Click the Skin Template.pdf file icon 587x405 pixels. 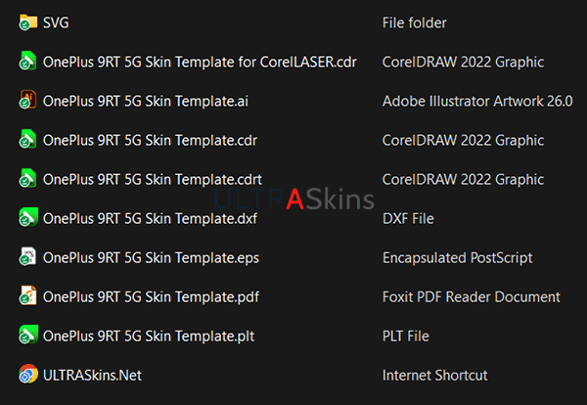(27, 296)
